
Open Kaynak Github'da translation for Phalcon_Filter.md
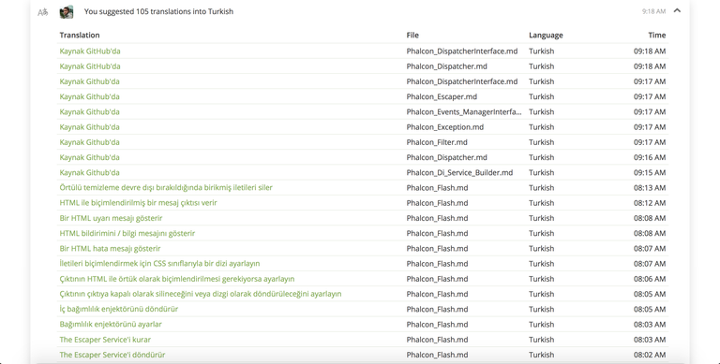90,142
